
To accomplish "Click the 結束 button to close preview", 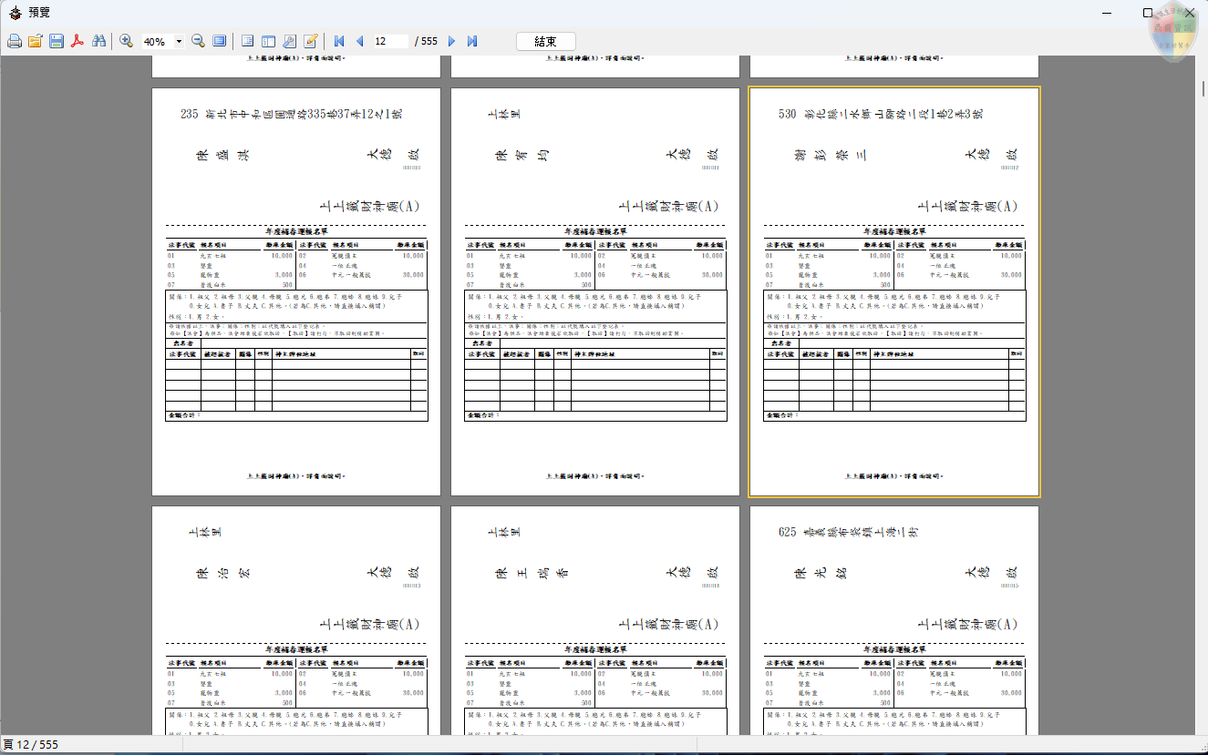I will pos(545,42).
